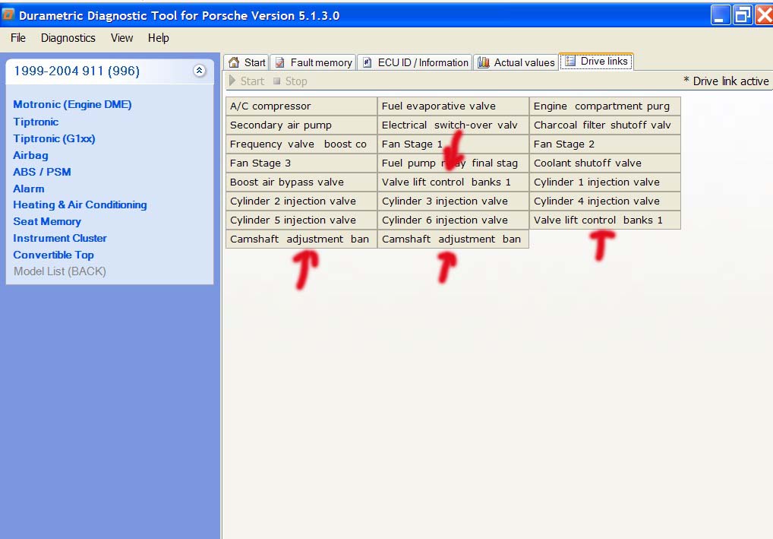Open the View menu
The width and height of the screenshot is (773, 539).
click(x=121, y=38)
